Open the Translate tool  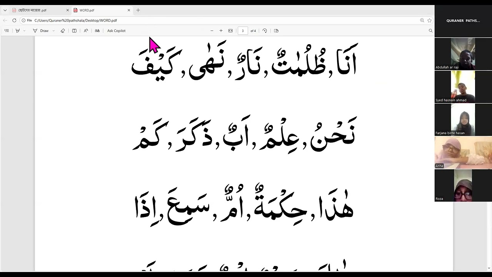tap(97, 31)
